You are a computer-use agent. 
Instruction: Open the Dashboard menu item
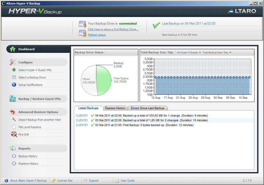38,49
